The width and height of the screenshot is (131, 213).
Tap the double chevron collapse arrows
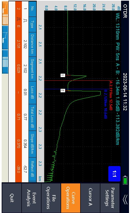click(x=125, y=199)
